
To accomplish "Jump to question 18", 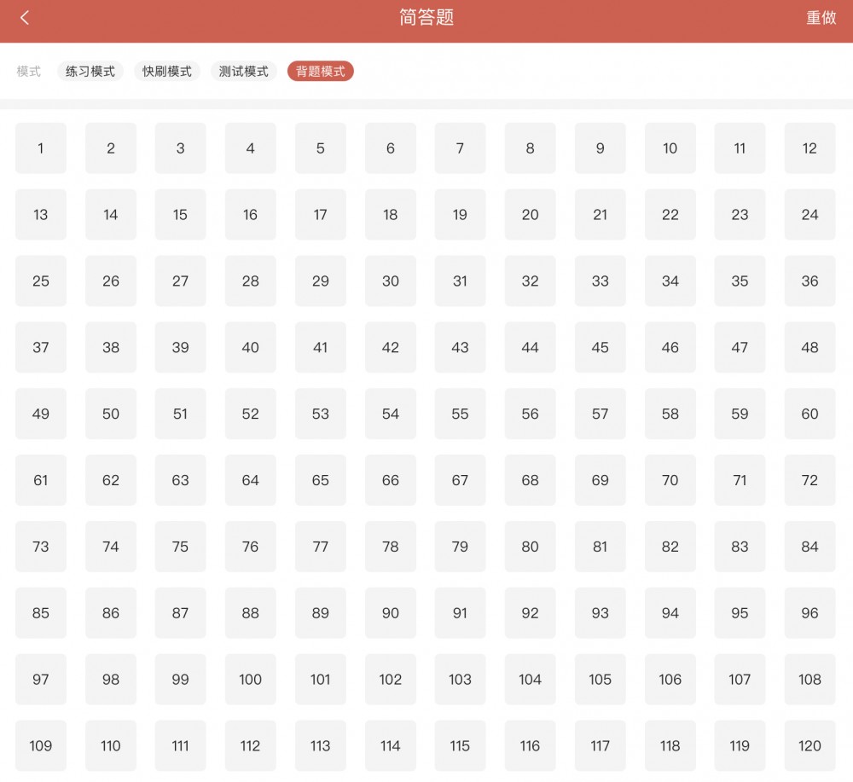I will point(391,214).
